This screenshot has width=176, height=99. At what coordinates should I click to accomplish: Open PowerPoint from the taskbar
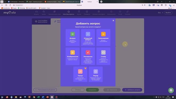(47, 97)
